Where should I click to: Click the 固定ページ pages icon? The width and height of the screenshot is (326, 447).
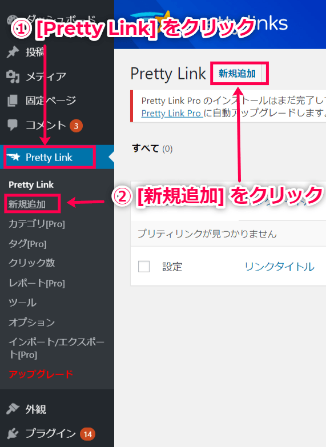point(13,100)
